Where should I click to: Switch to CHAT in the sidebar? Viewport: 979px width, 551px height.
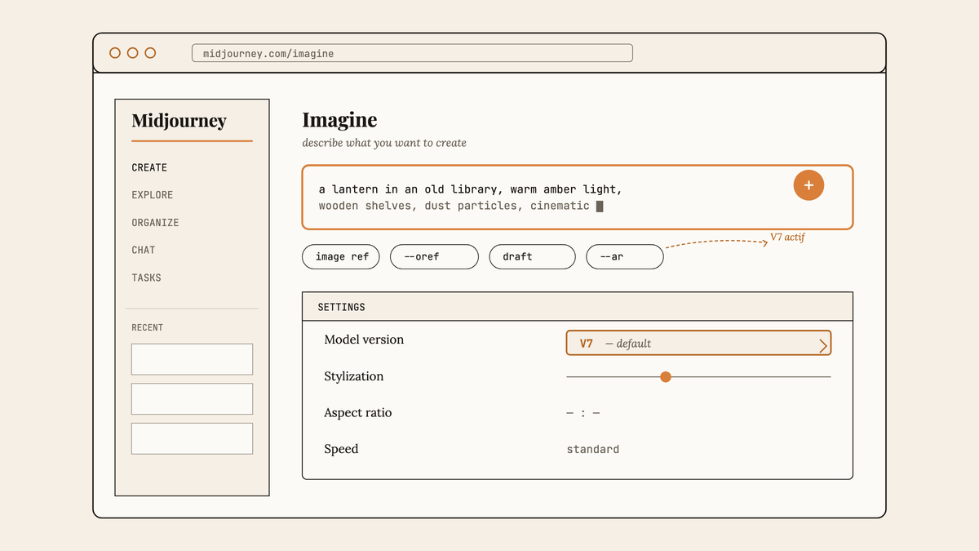click(x=144, y=251)
